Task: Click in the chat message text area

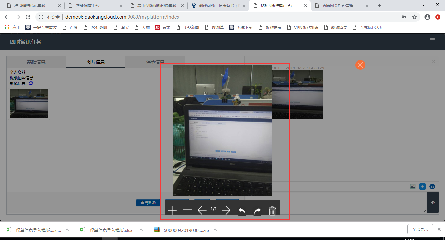Action: tap(336, 202)
